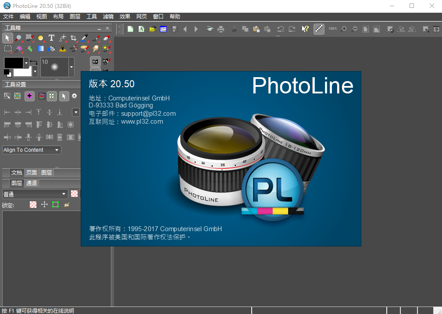Select the Paint Bucket fill tool

tap(51, 49)
